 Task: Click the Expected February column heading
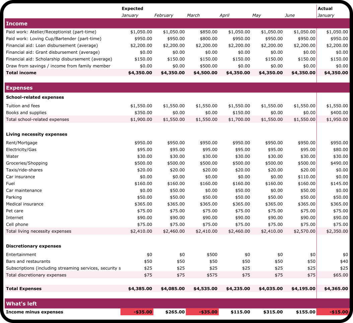(x=163, y=15)
